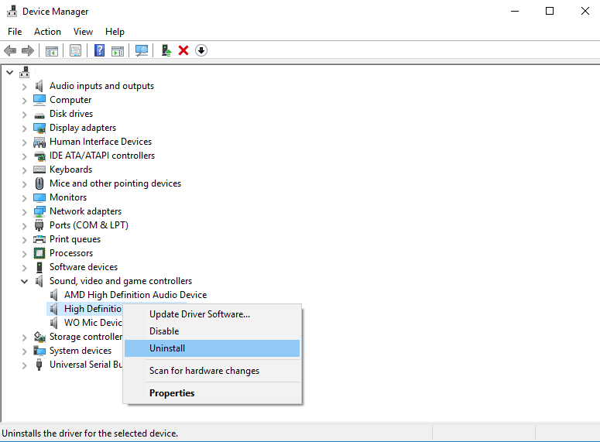Click the System devices category icon
Viewport: 600px width, 442px height.
pos(39,351)
